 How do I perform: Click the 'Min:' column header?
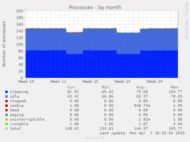point(106,87)
